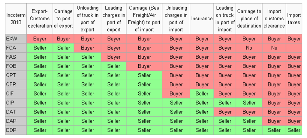Image resolution: width=307 pixels, height=138 pixels.
Task: Click the DDP Import taxes Seller cell
Action: click(294, 130)
